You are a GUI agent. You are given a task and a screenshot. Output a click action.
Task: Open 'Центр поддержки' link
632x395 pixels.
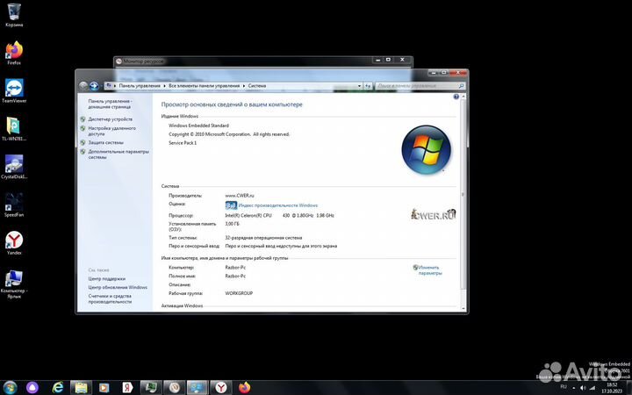[106, 279]
